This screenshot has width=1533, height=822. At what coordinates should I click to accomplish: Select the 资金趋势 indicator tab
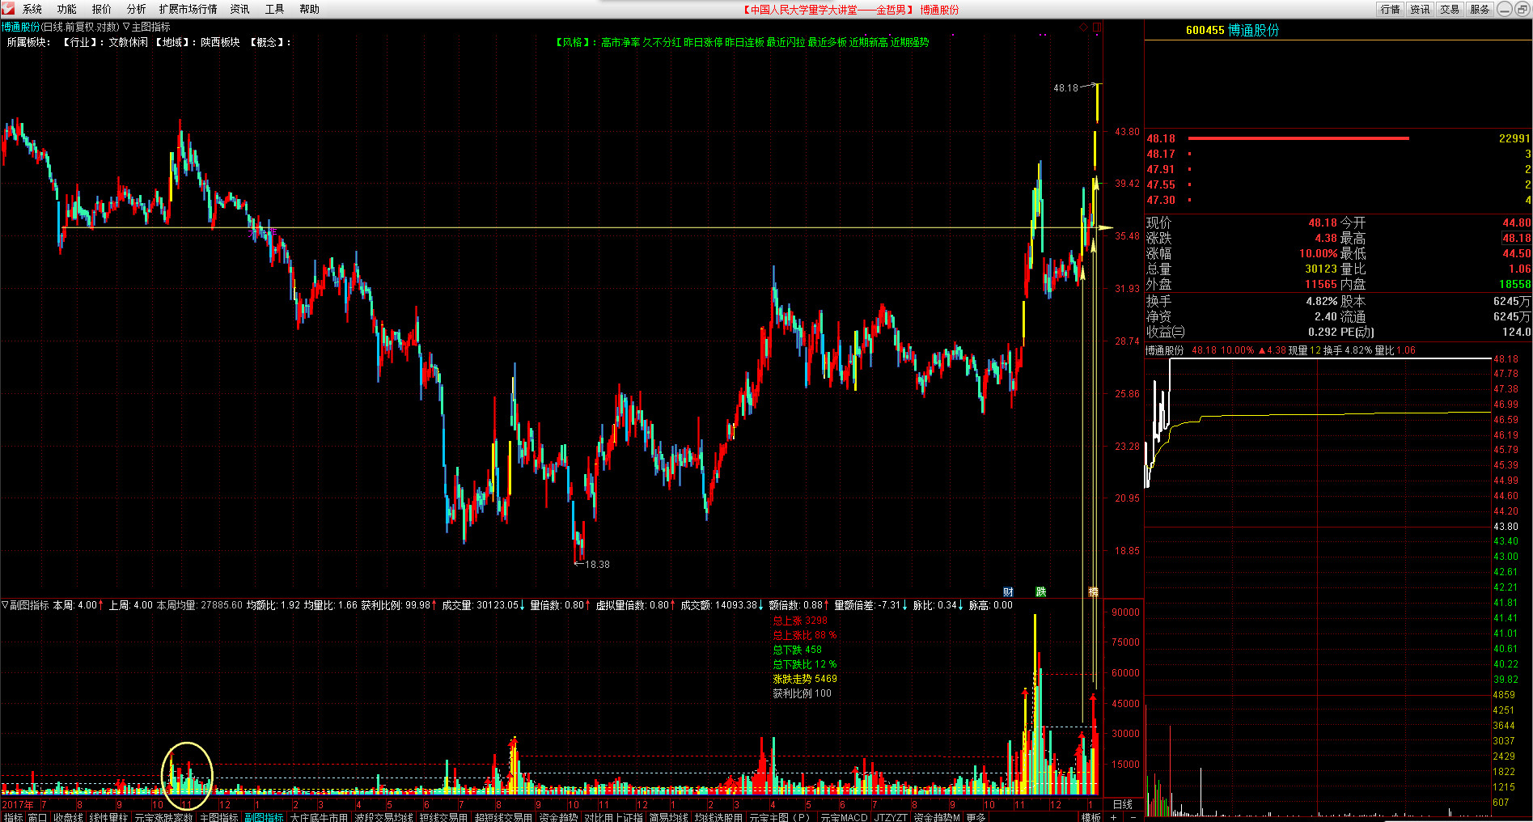click(x=558, y=816)
